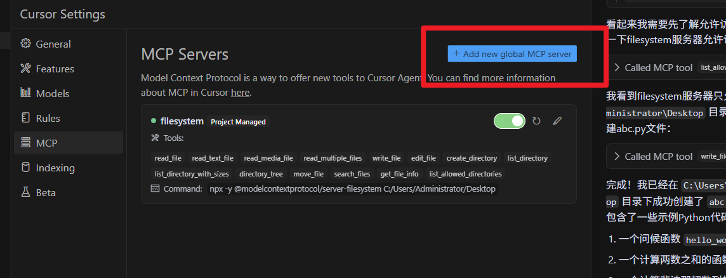Open the Models settings section
Image resolution: width=726 pixels, height=278 pixels.
tap(69, 93)
